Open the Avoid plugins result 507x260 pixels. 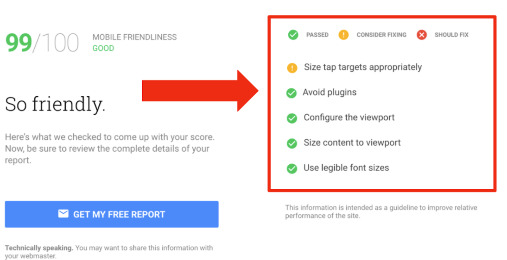click(x=330, y=93)
